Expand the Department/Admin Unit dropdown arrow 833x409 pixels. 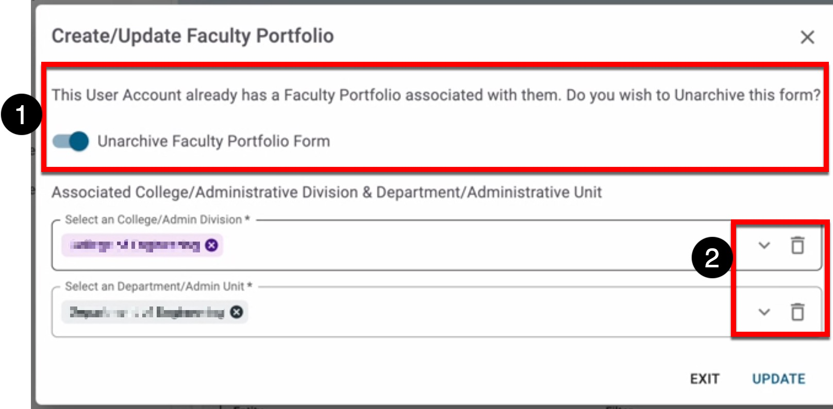point(764,312)
